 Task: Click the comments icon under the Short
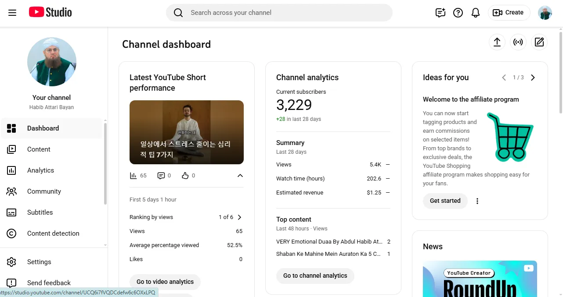click(x=161, y=176)
